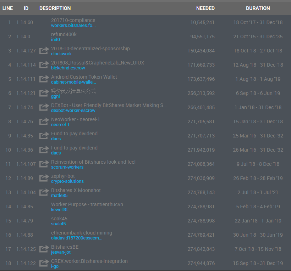Open the kewell3t account link
Viewport: 291px width, 271px height.
point(59,210)
